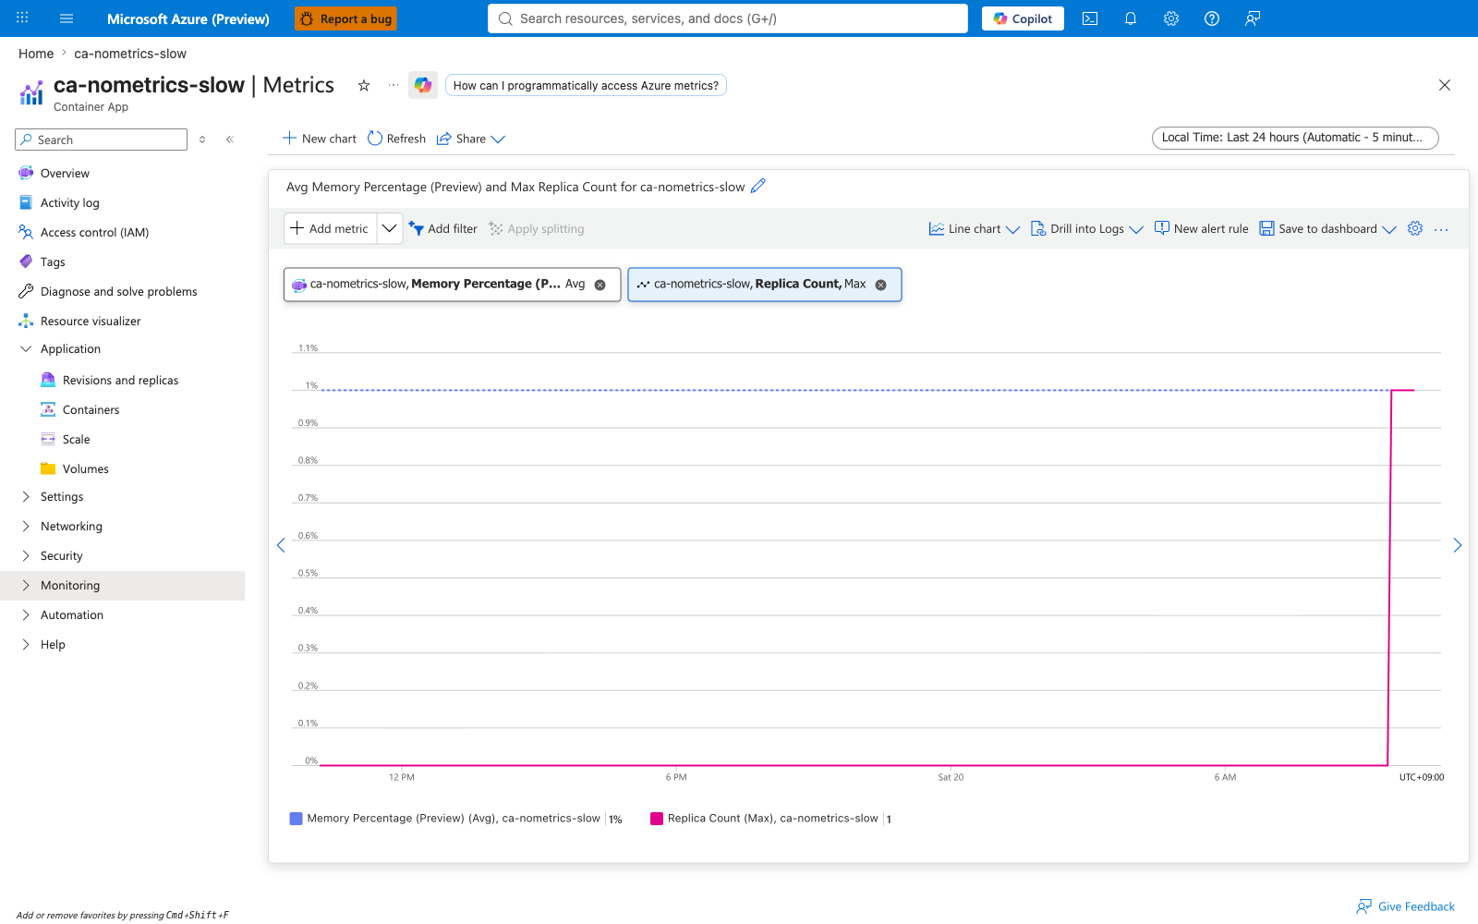The image size is (1478, 924).
Task: Click the Copilot icon beside the suggestion
Action: click(x=423, y=85)
